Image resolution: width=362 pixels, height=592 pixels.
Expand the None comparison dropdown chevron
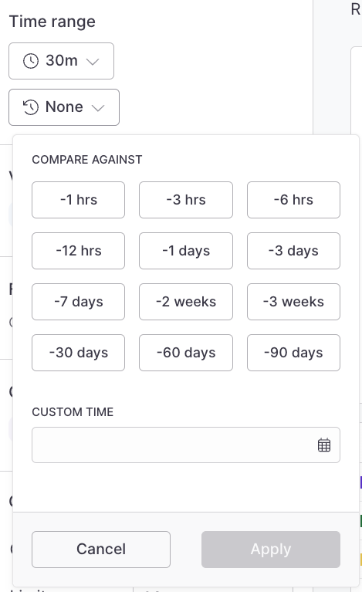click(98, 108)
